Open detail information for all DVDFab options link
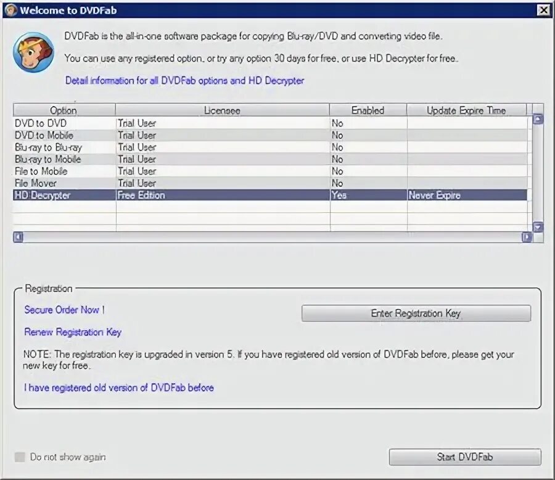The image size is (555, 480). [184, 81]
